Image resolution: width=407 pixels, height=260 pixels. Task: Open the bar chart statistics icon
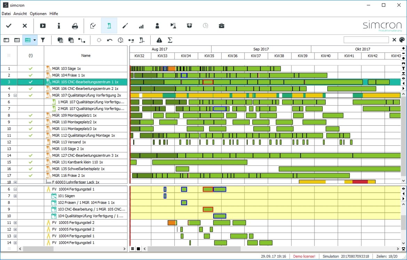(x=141, y=26)
